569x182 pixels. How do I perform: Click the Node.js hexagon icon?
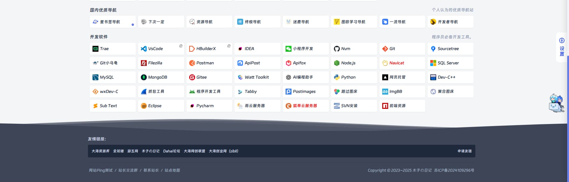337,63
